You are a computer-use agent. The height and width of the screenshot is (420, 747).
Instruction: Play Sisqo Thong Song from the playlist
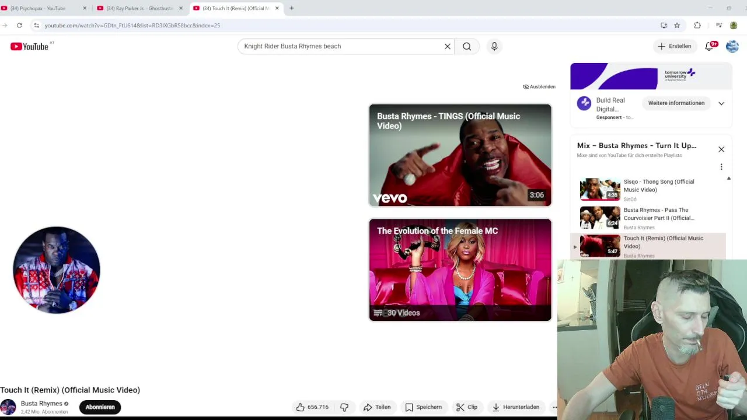click(x=648, y=190)
